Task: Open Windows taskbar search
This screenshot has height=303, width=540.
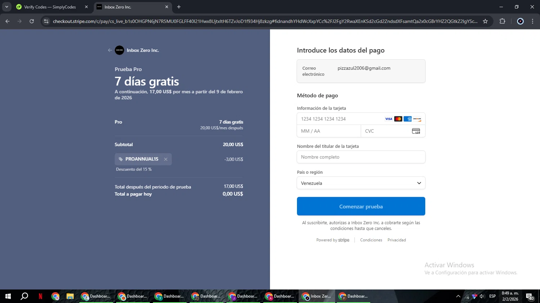Action: (x=24, y=296)
